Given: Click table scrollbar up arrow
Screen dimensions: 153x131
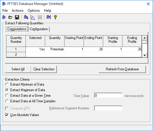Looking at the screenshot, I should pyautogui.click(x=144, y=38).
